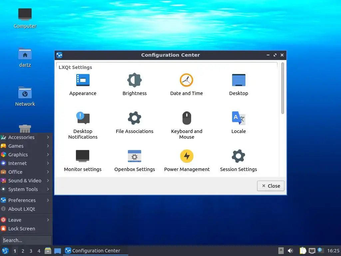Click the Preferences submenu arrow
The height and width of the screenshot is (256, 341).
48,200
